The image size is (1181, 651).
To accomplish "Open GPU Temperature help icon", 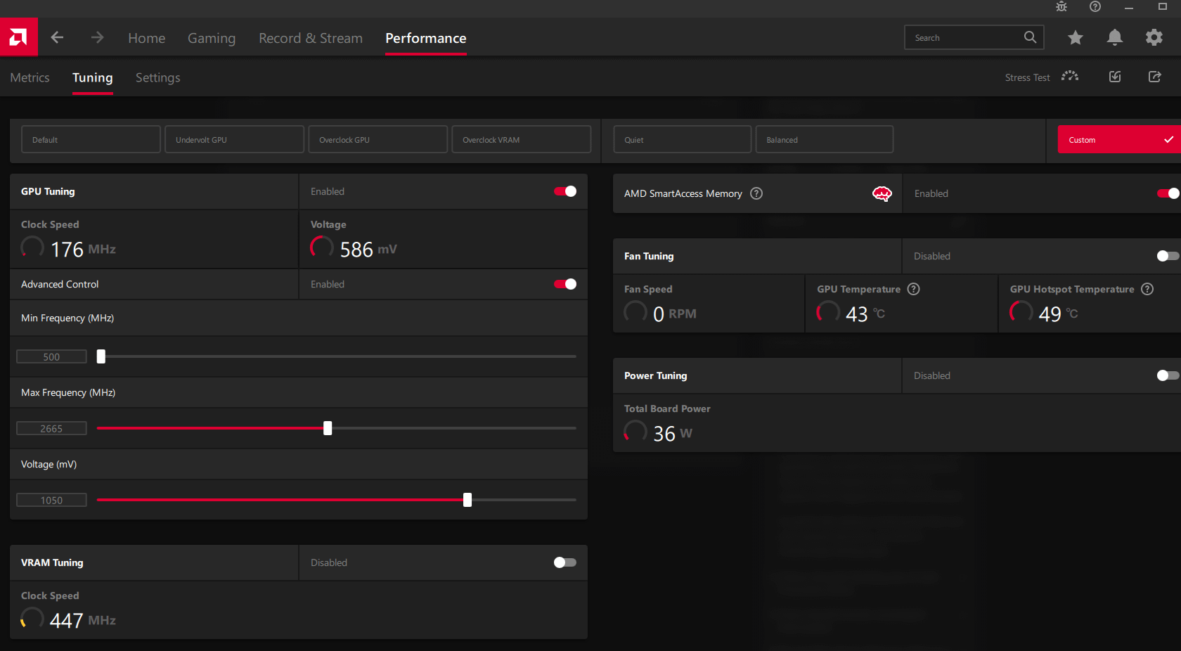I will click(x=914, y=289).
